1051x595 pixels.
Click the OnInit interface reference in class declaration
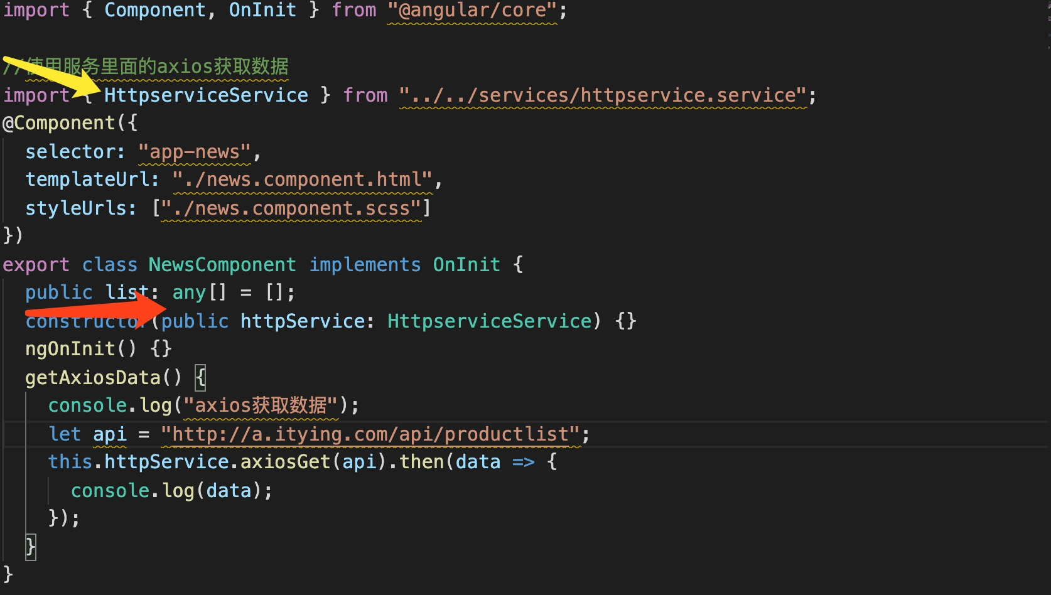[x=466, y=264]
